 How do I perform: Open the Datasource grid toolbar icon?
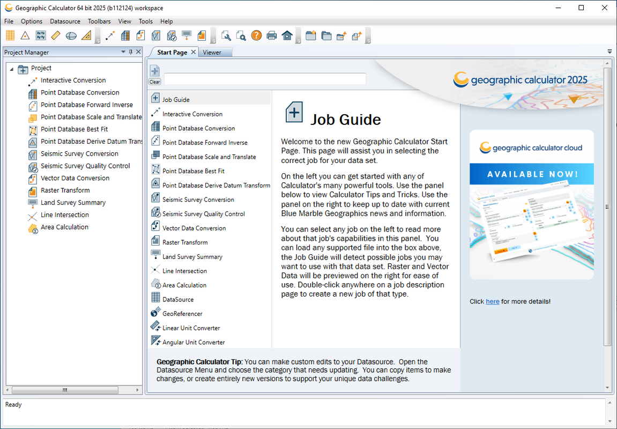coord(10,35)
